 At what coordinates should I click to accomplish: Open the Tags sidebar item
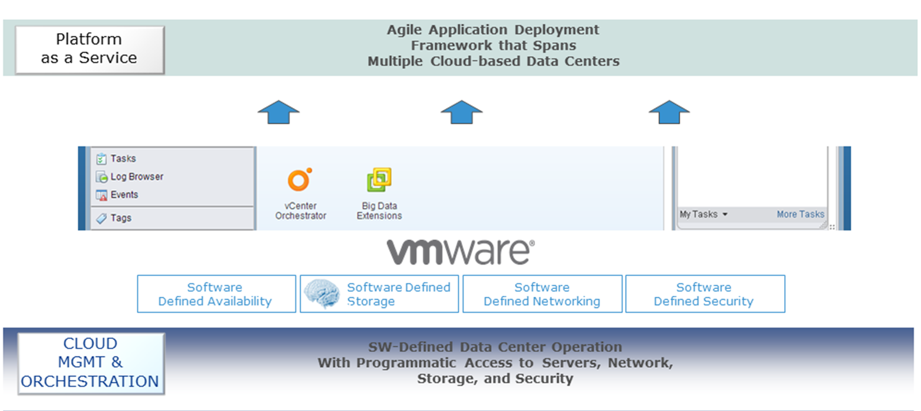tap(114, 218)
